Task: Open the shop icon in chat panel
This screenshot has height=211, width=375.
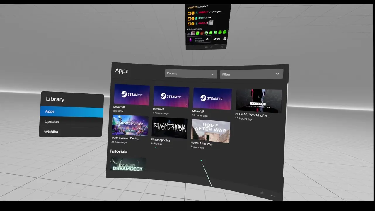Action: (225, 39)
